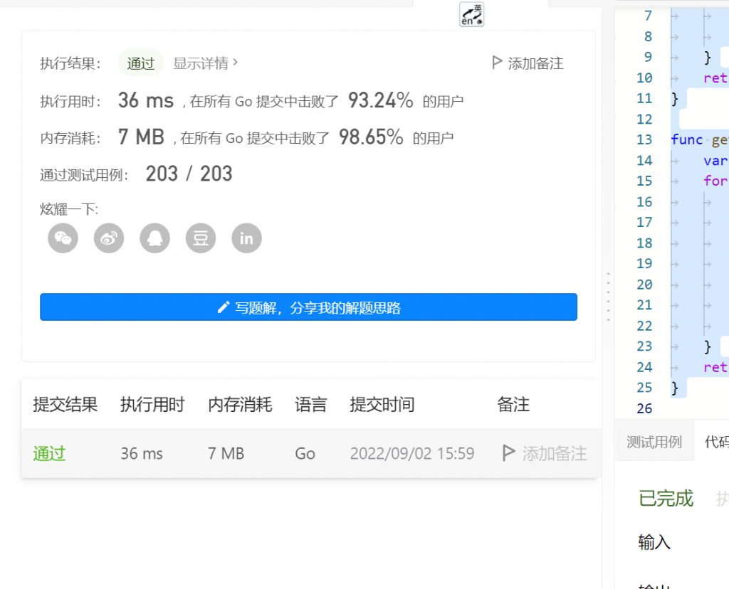The height and width of the screenshot is (589, 729).
Task: Share result to Weibo
Action: [x=108, y=238]
